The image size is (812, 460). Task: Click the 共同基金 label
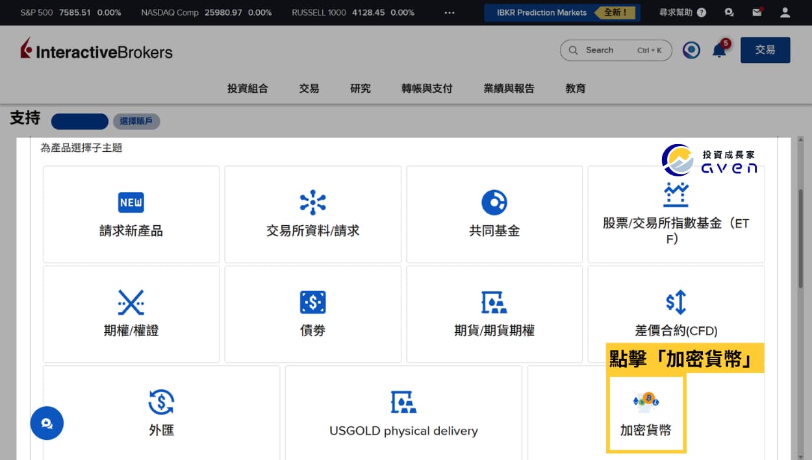(494, 231)
